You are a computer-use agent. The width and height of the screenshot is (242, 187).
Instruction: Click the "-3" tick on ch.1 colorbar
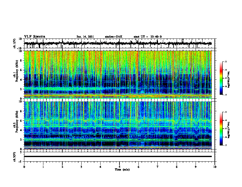tap(225, 61)
